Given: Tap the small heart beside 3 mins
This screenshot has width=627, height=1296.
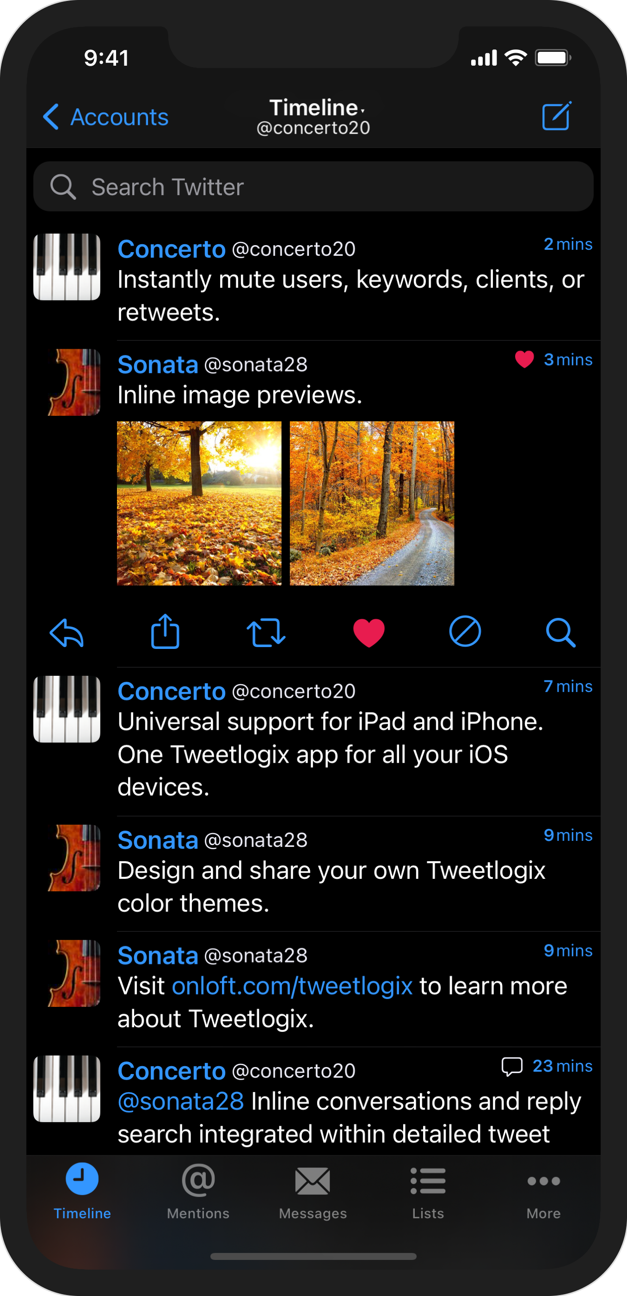Looking at the screenshot, I should coord(524,359).
